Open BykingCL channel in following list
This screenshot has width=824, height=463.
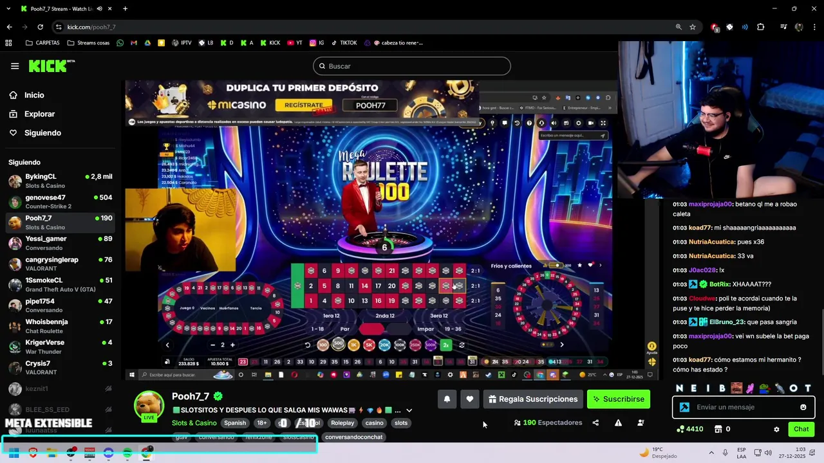pyautogui.click(x=61, y=181)
